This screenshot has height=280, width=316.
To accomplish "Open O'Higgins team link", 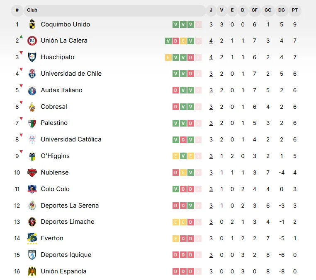I will (55, 156).
